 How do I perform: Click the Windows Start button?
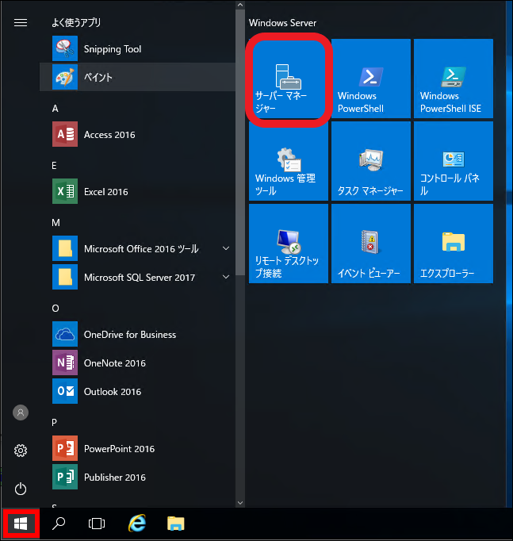21,524
